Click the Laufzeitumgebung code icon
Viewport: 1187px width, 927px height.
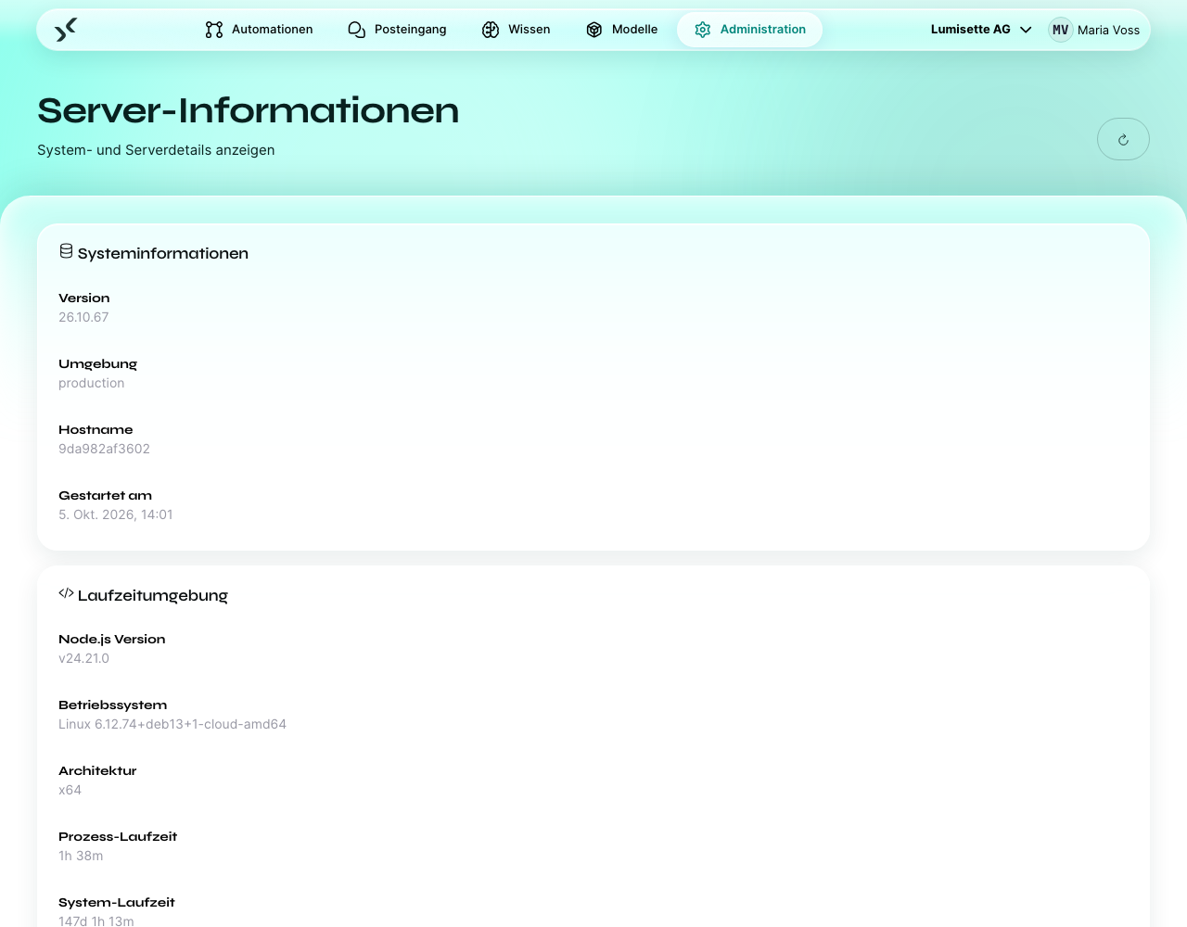point(66,593)
